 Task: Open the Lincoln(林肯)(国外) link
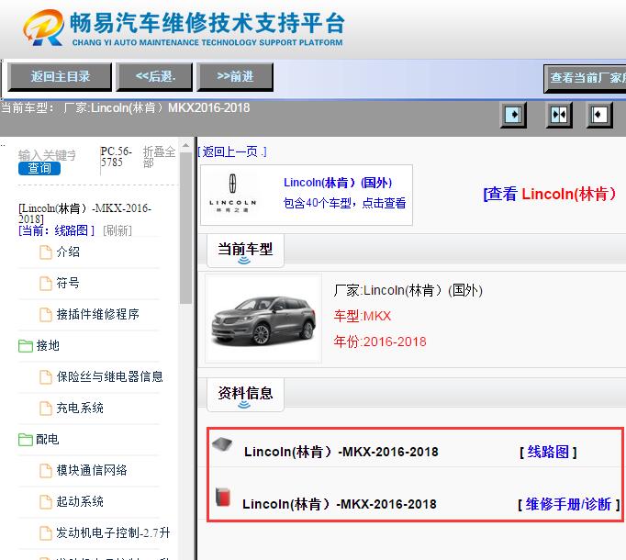pyautogui.click(x=338, y=183)
